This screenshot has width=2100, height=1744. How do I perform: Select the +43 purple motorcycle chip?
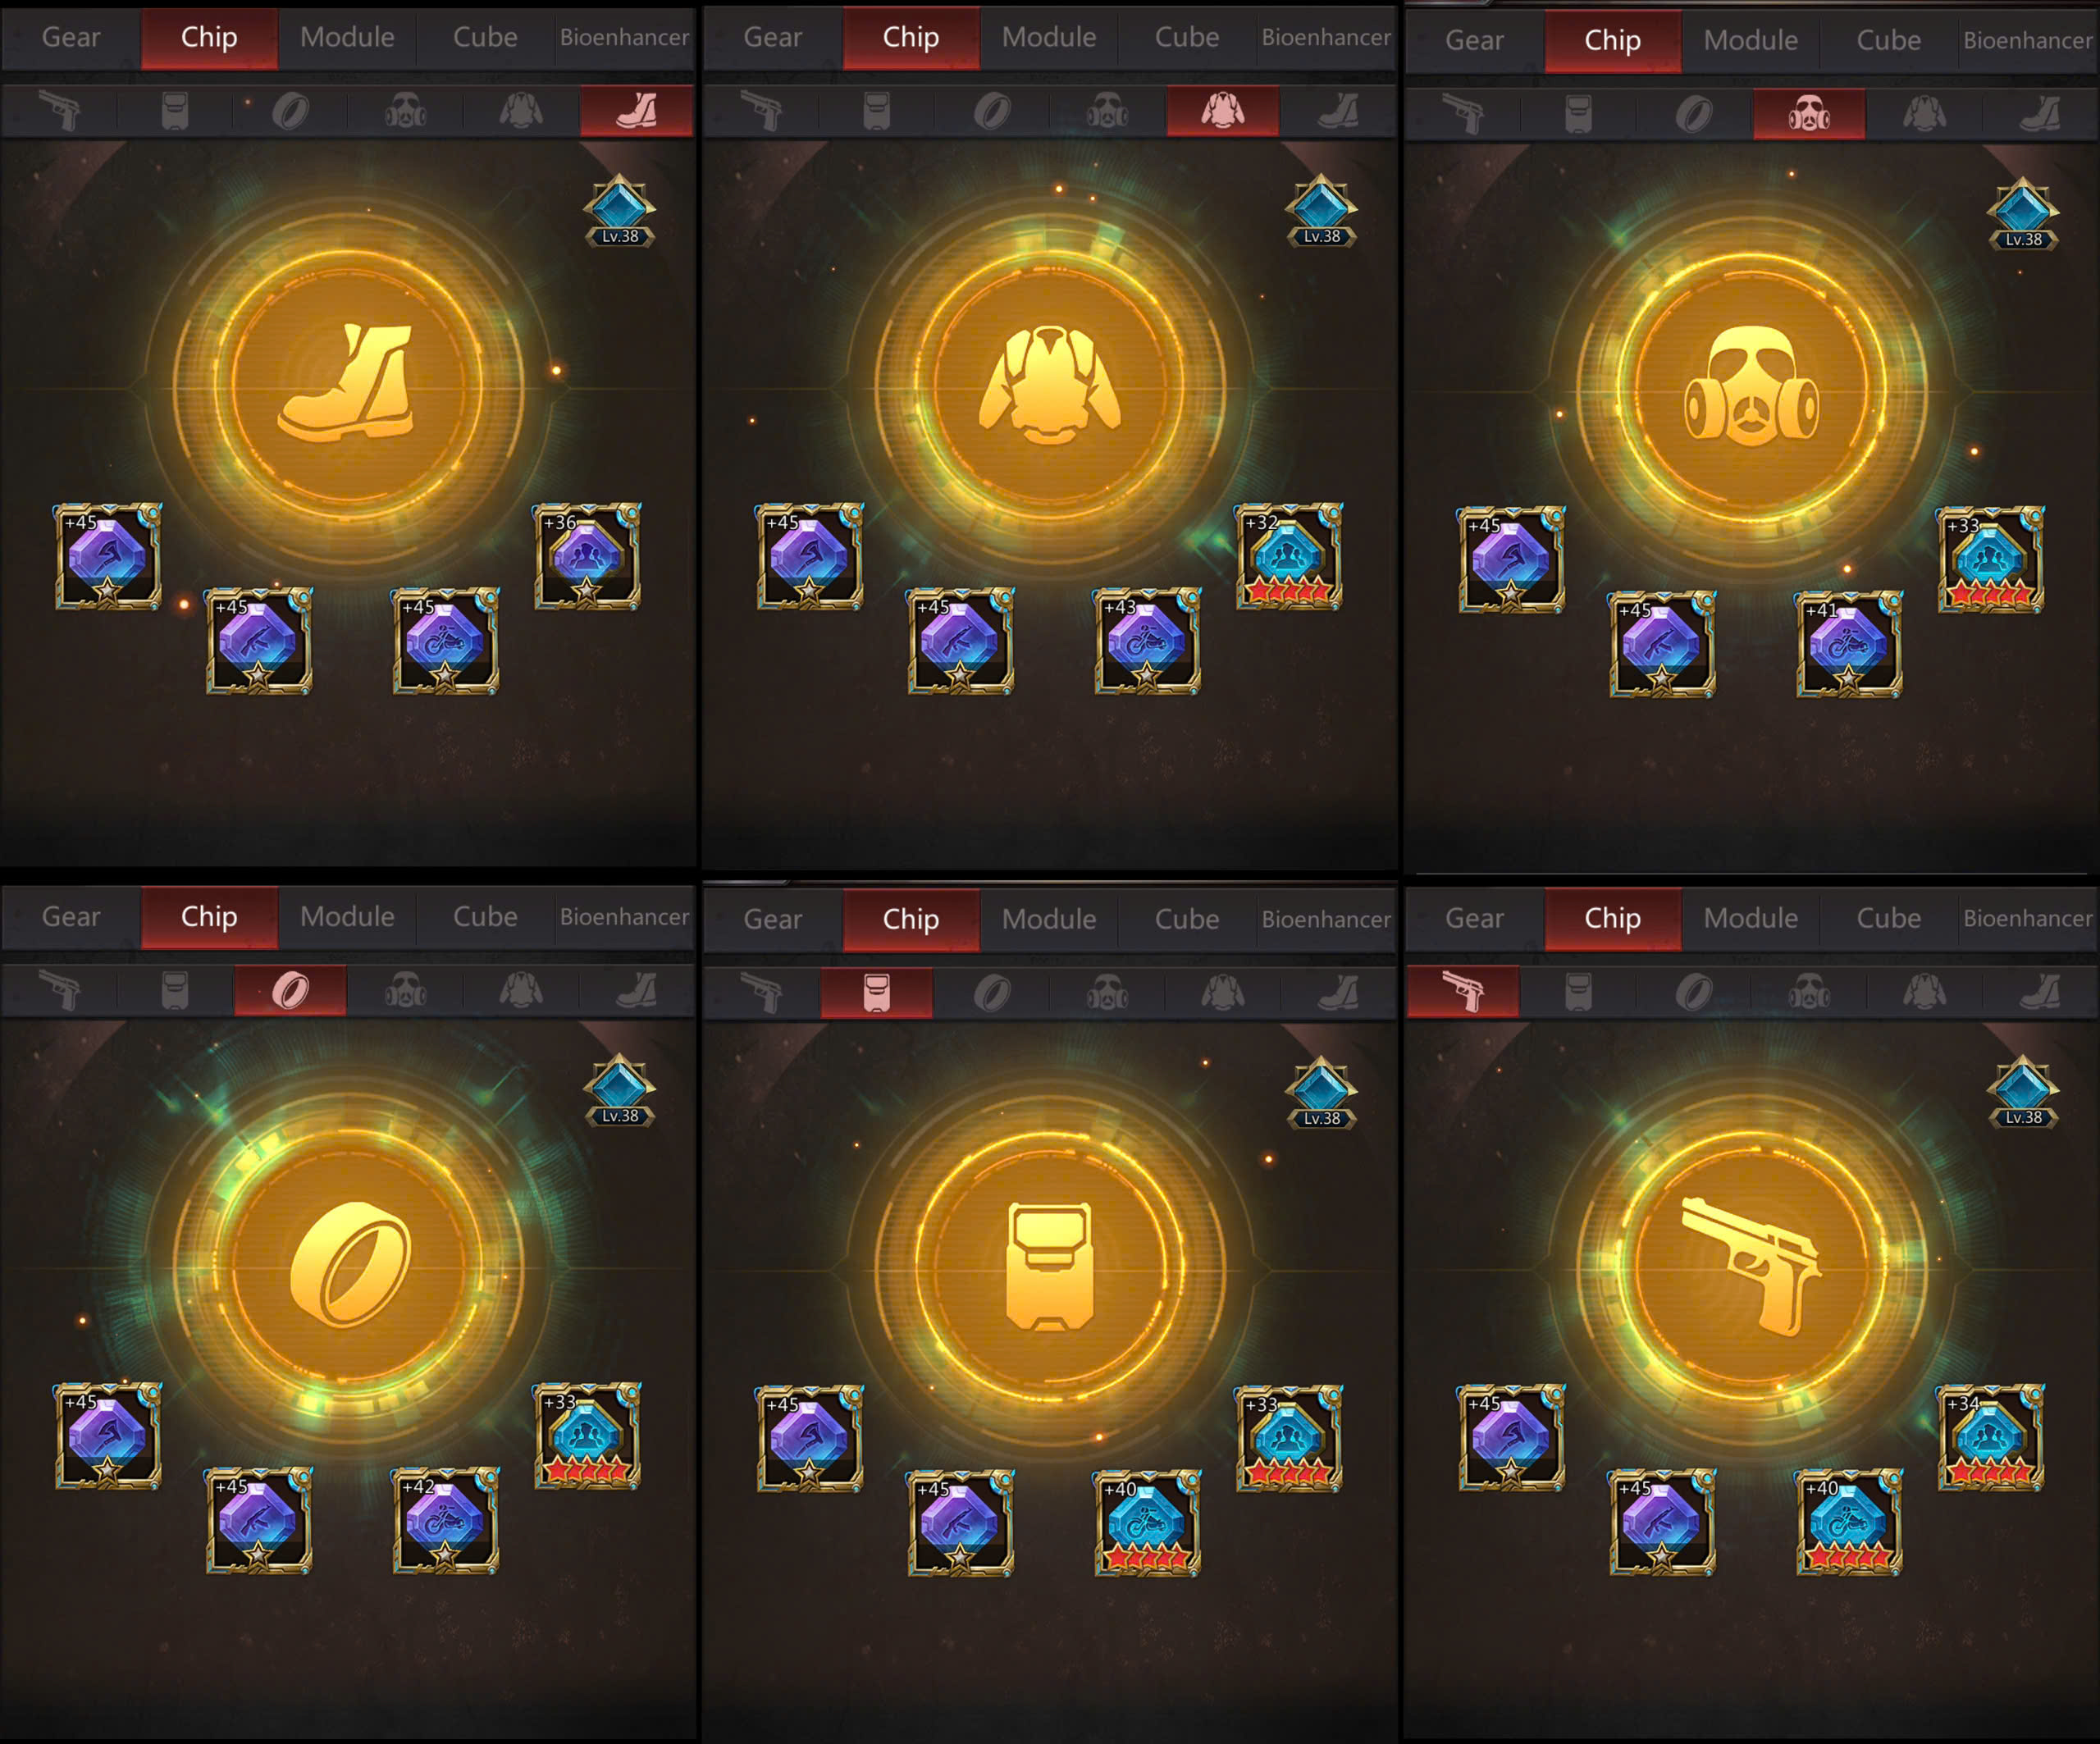pos(1147,641)
